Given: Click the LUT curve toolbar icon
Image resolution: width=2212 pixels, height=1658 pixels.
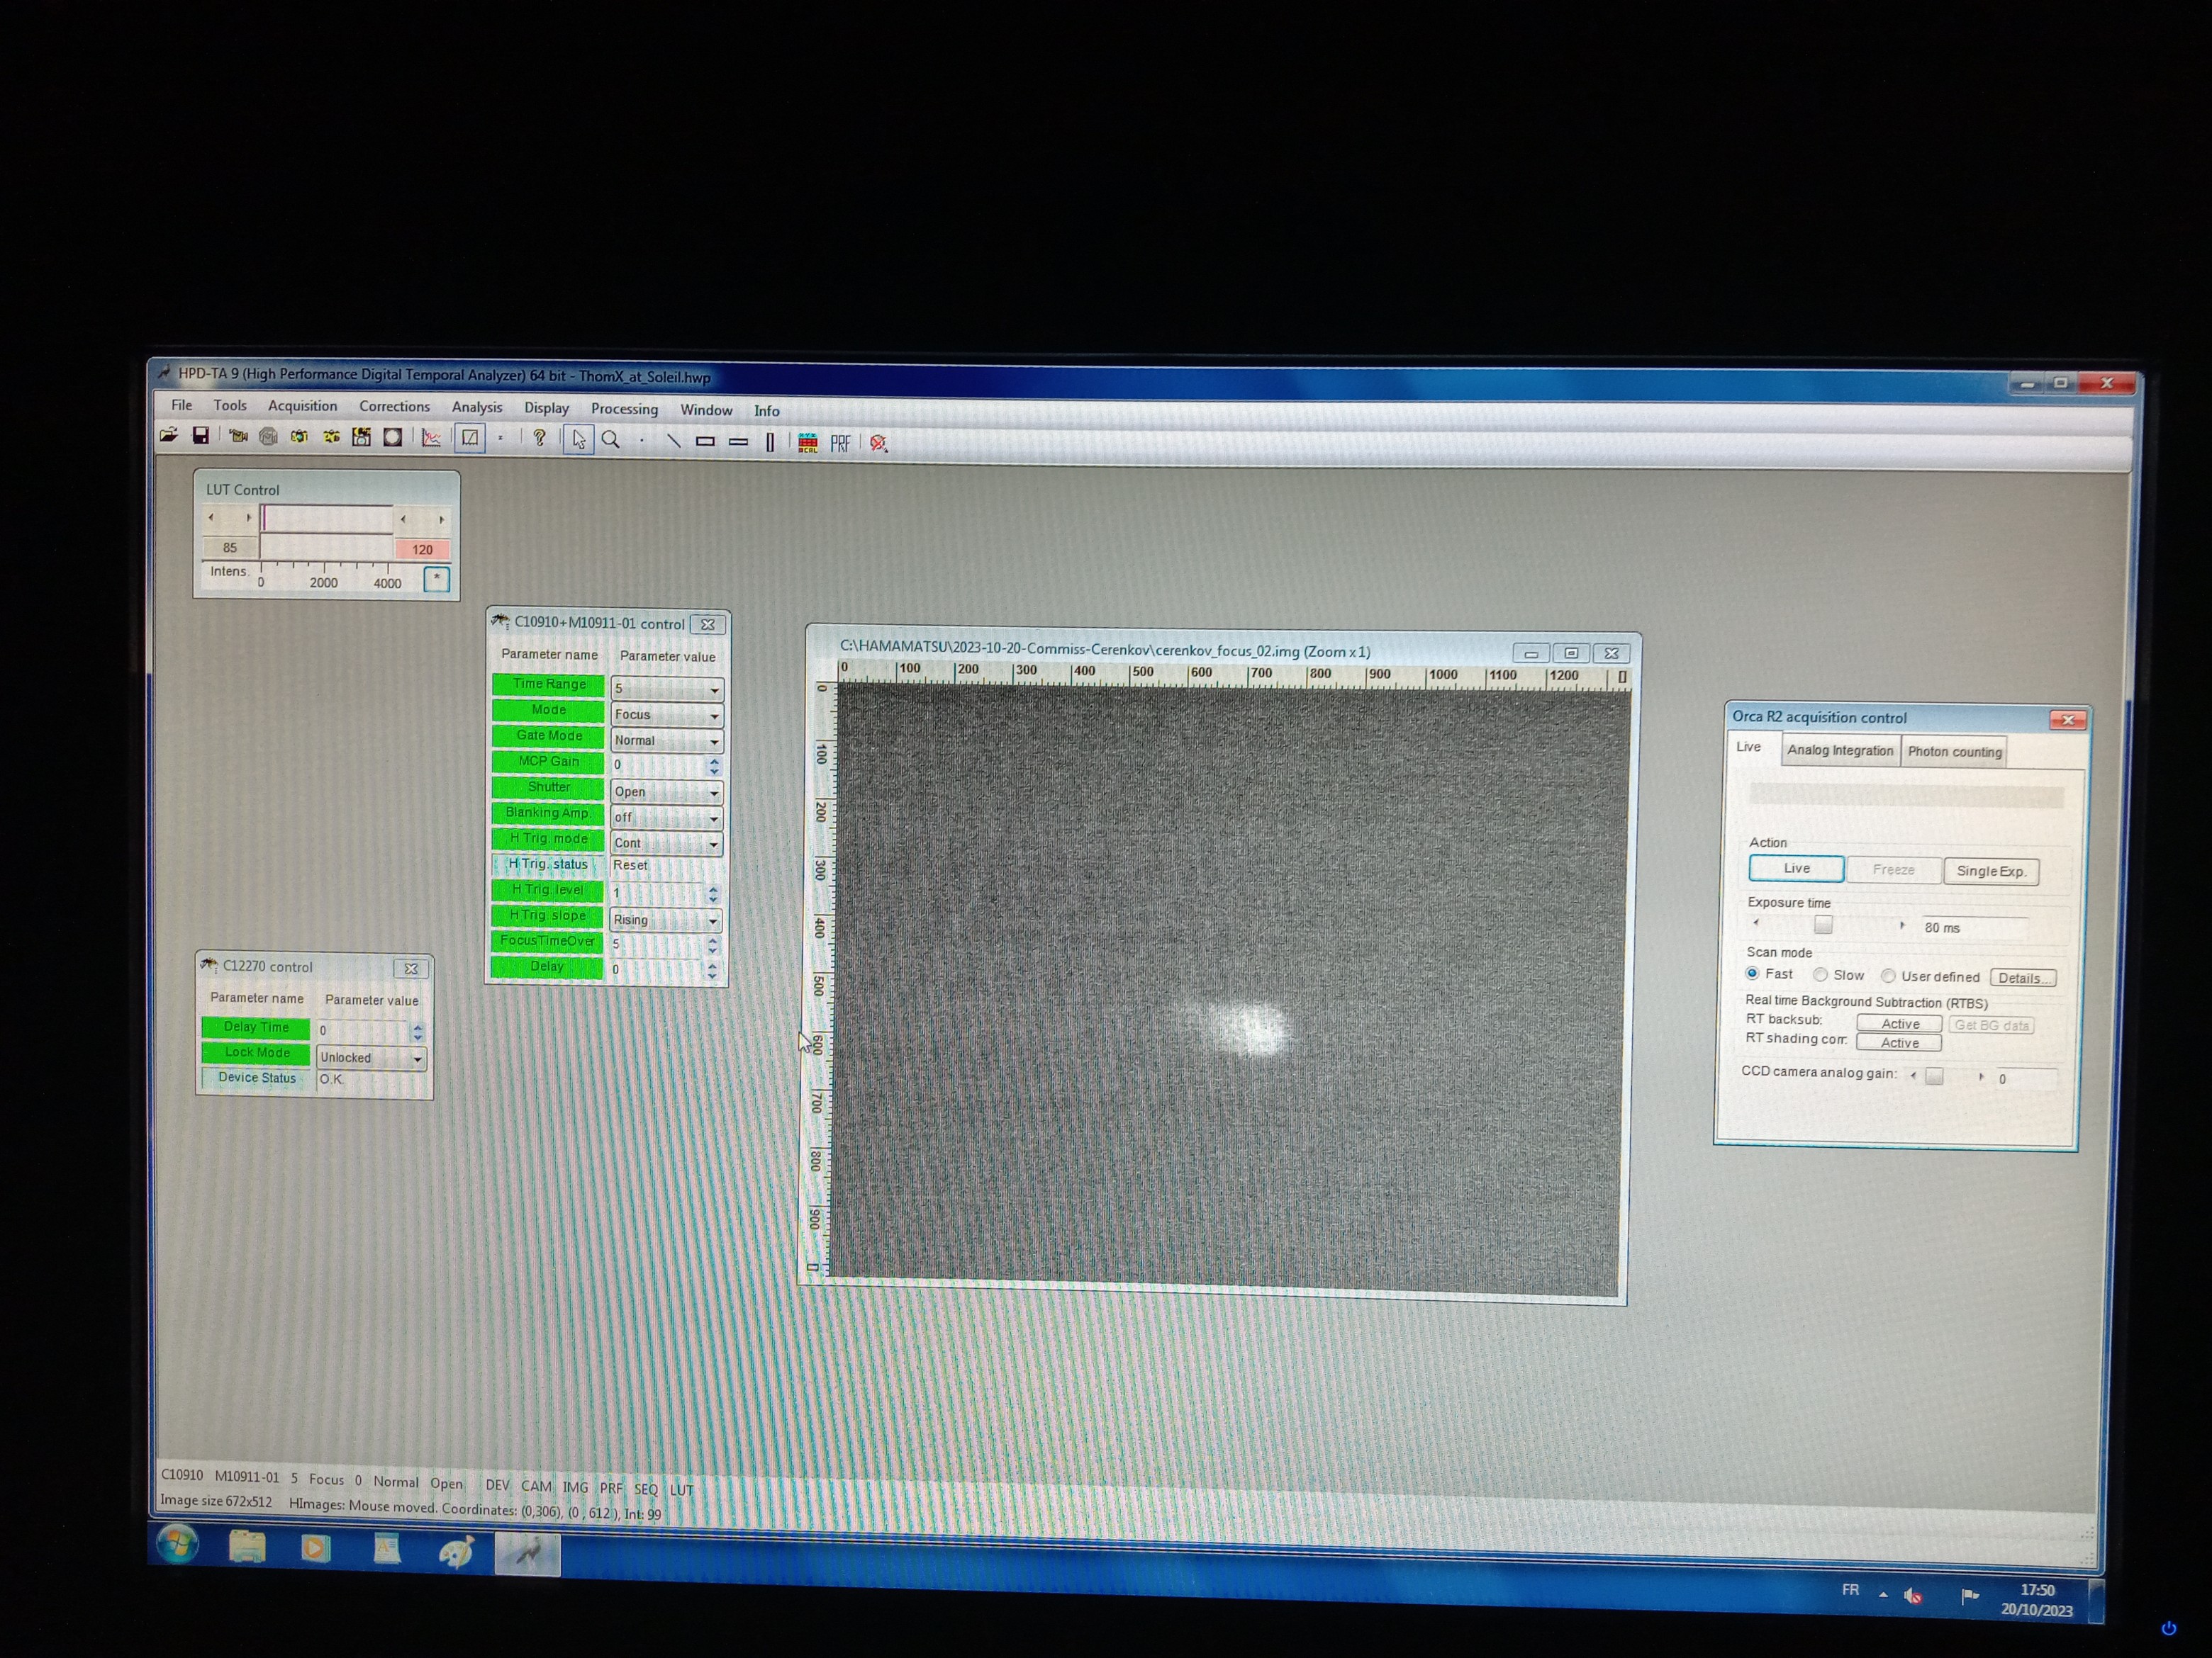Looking at the screenshot, I should tap(469, 438).
